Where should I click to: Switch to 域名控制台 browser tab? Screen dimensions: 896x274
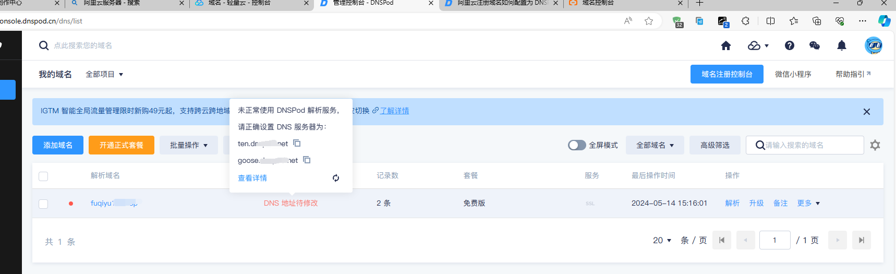tap(625, 3)
